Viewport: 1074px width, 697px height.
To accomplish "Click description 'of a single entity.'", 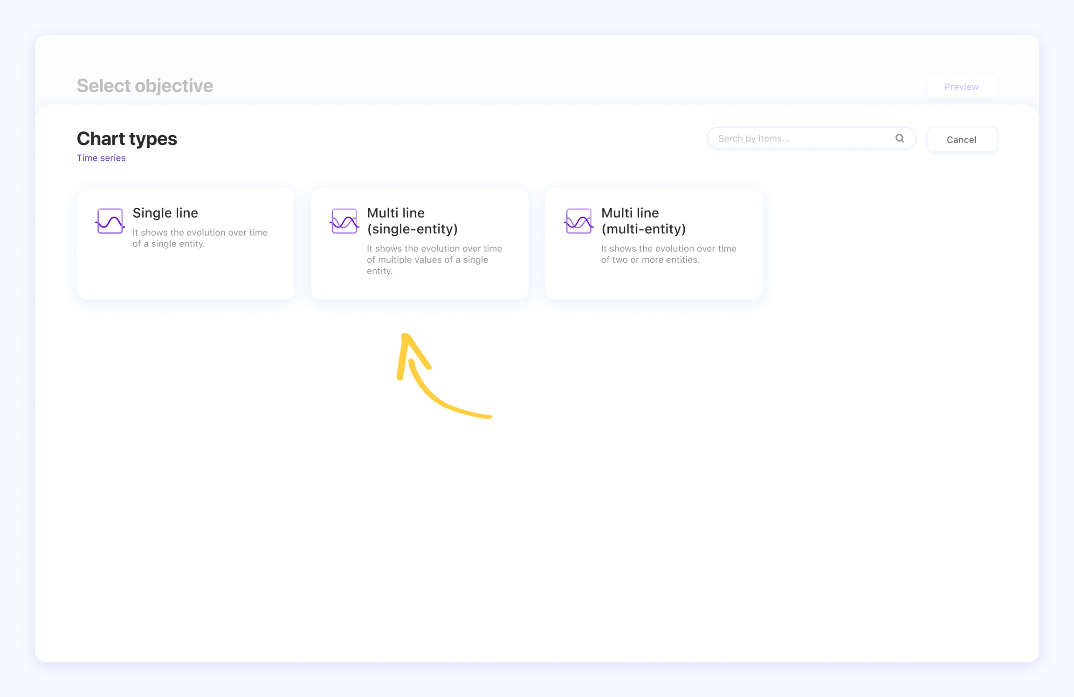I will click(169, 244).
